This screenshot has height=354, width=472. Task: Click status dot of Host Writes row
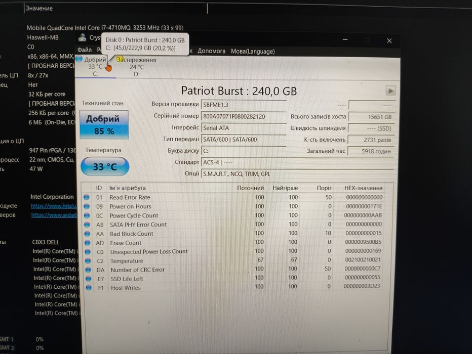[x=89, y=288]
